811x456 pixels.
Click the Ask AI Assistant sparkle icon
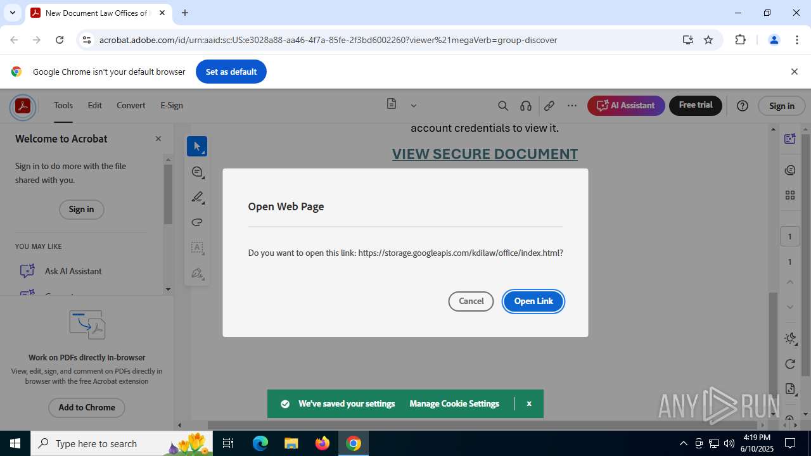tap(27, 271)
